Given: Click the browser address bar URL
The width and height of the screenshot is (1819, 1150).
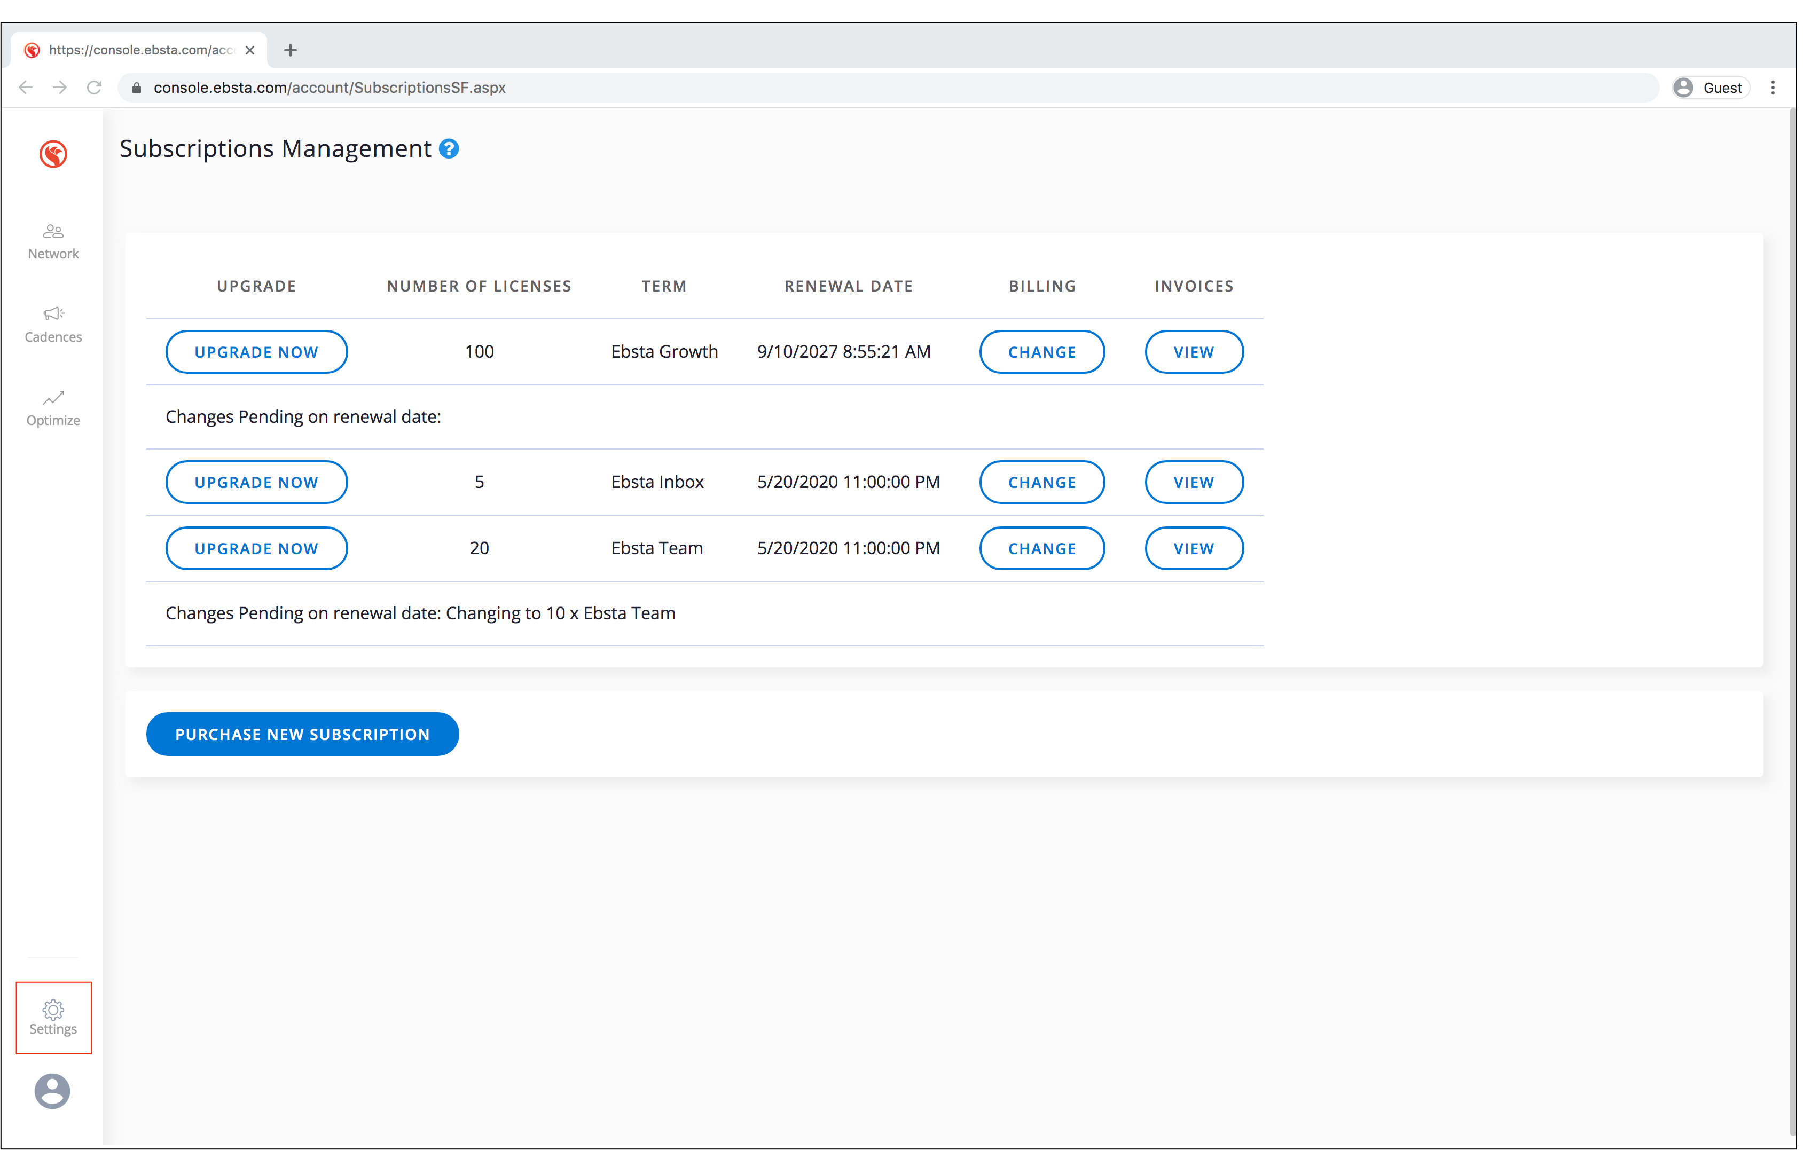Looking at the screenshot, I should pyautogui.click(x=330, y=88).
